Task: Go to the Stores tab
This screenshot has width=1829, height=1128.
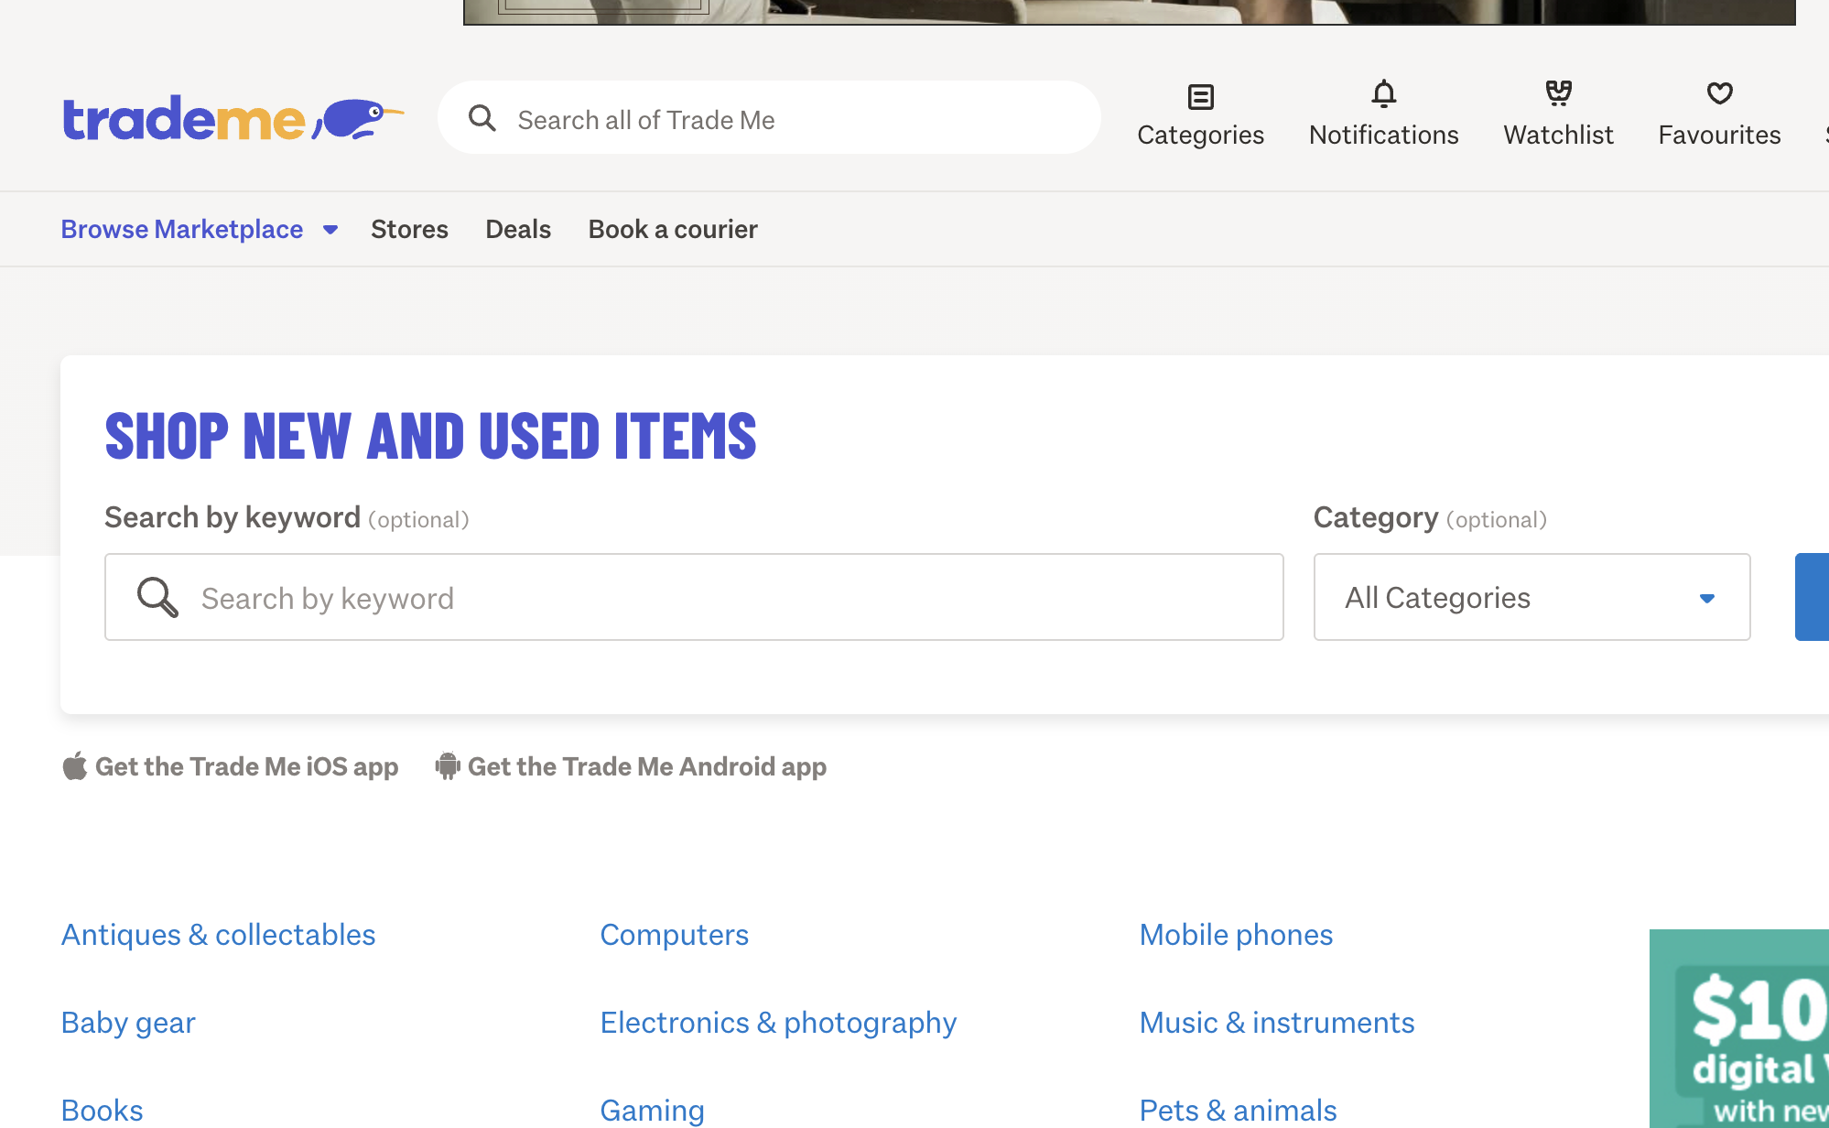Action: [x=409, y=229]
